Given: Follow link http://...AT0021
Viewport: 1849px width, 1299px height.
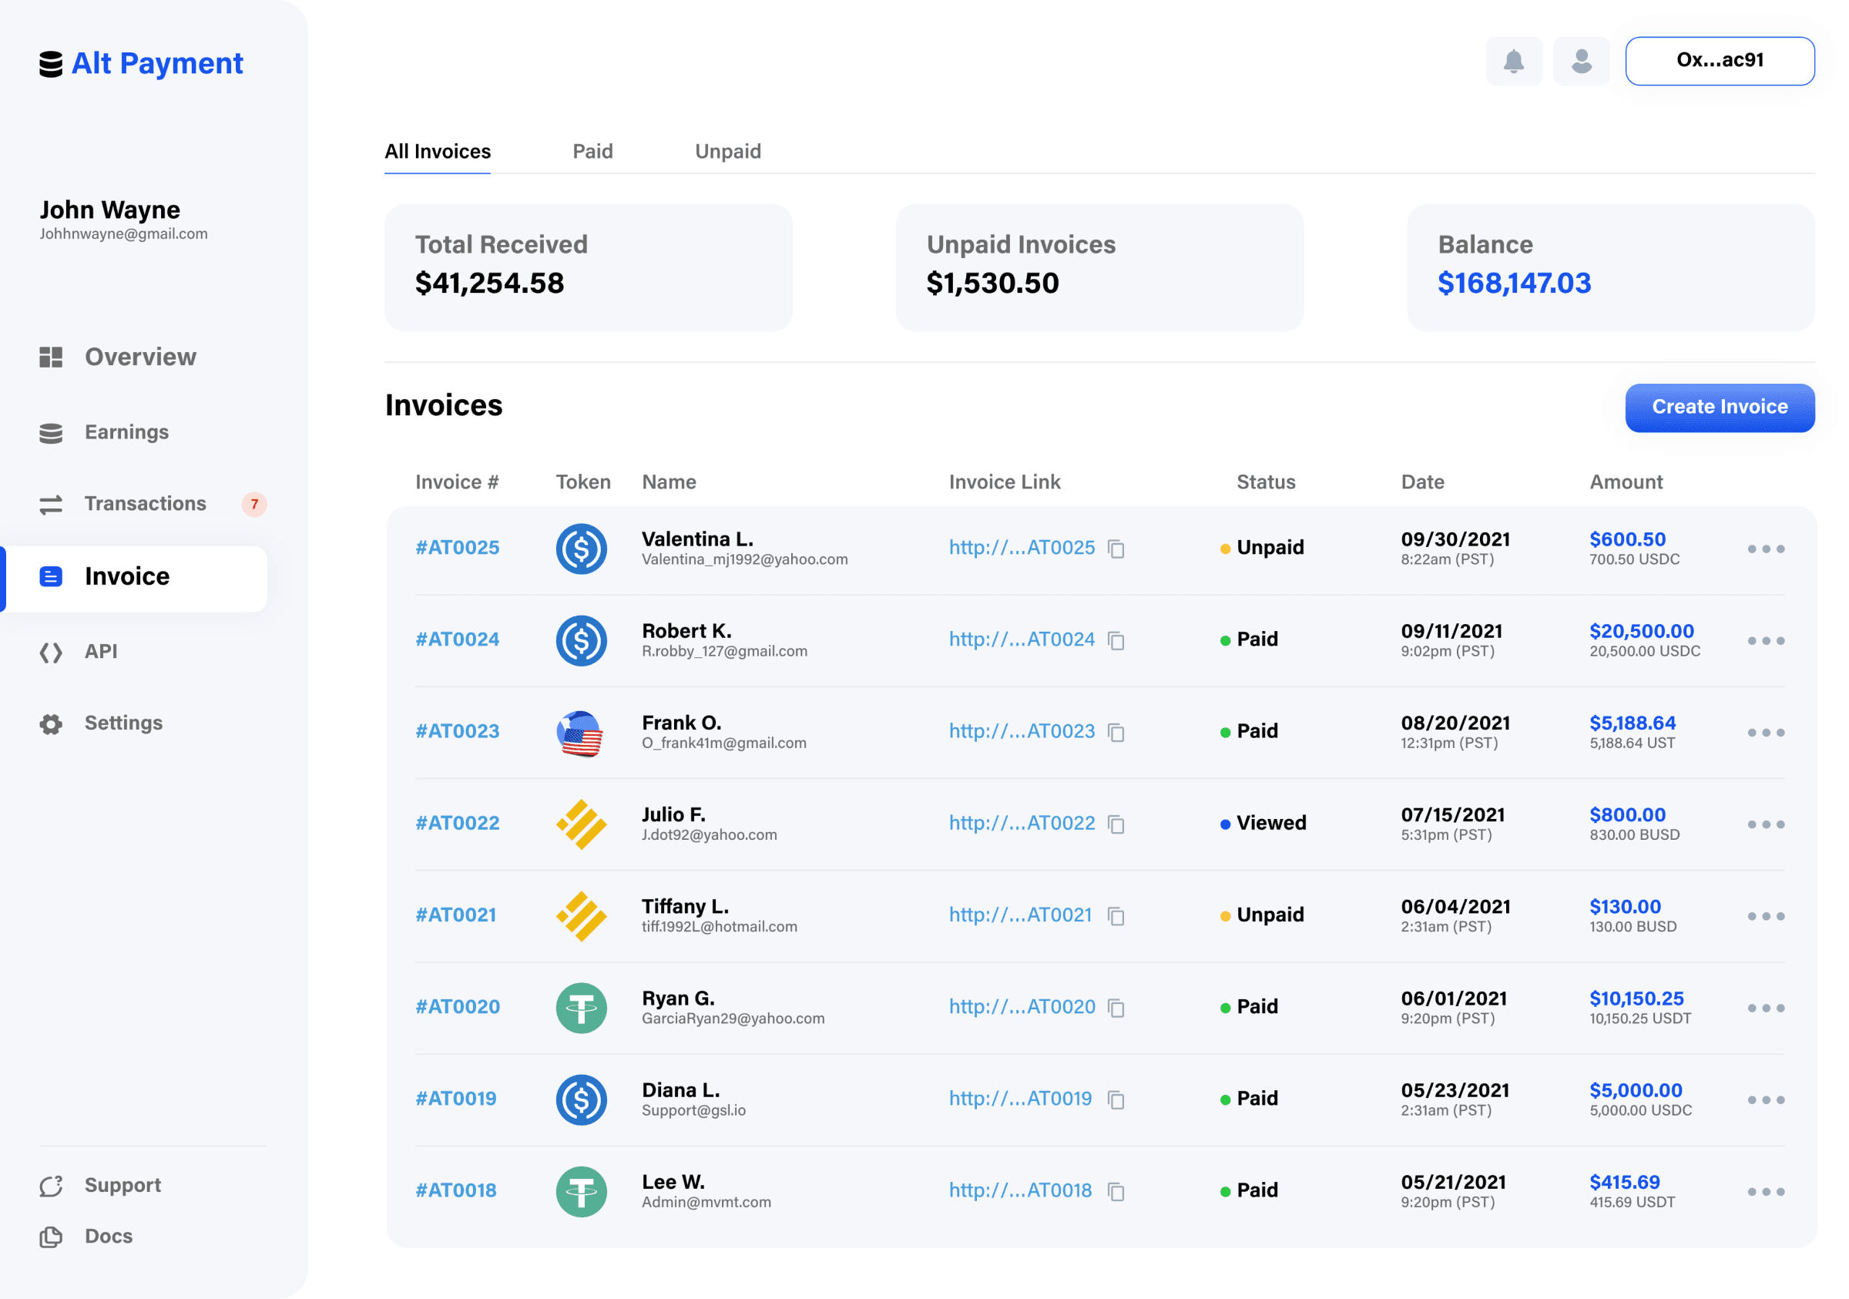Looking at the screenshot, I should [x=1019, y=915].
